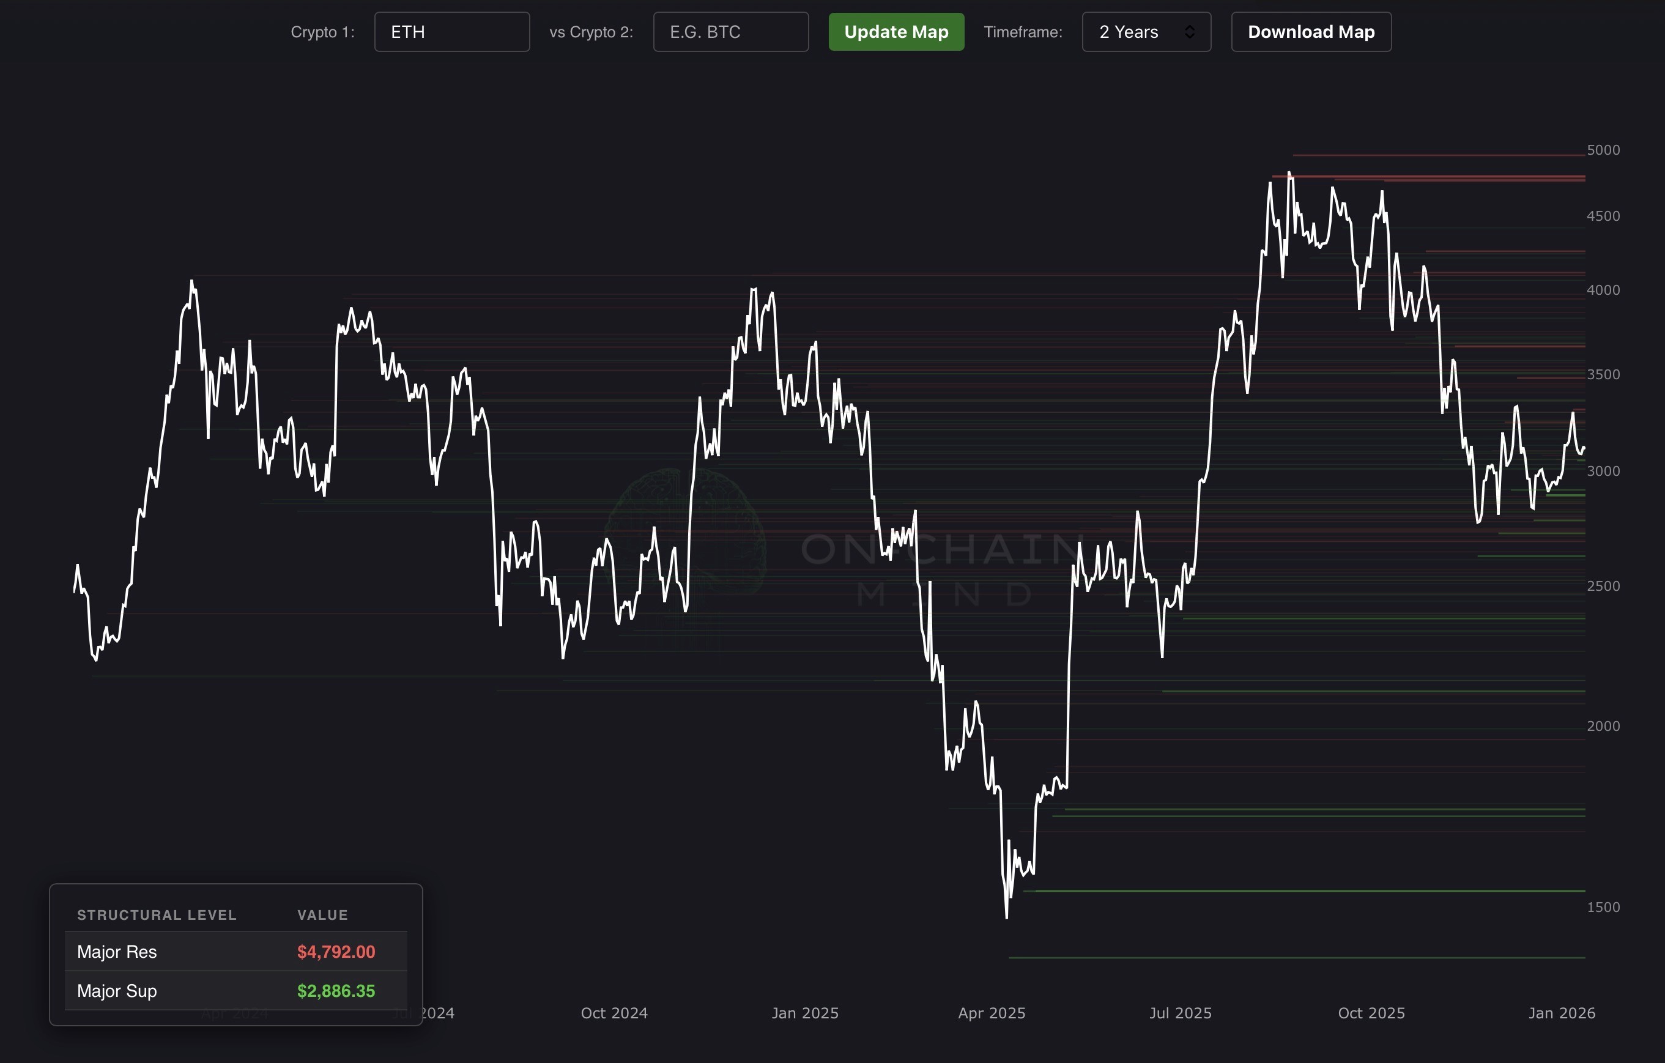Click the Jul 2025 date axis label
The height and width of the screenshot is (1063, 1665).
pos(1181,1013)
